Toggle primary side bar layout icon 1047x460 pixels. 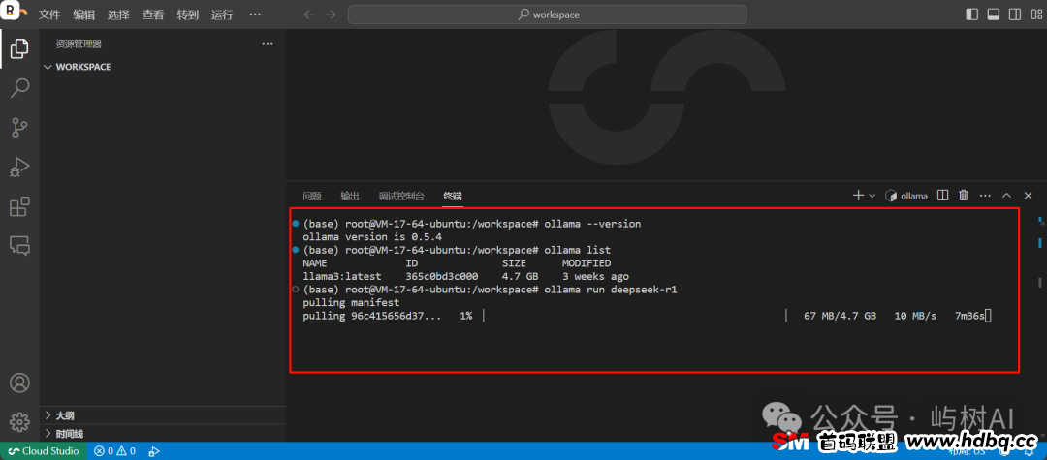click(971, 14)
